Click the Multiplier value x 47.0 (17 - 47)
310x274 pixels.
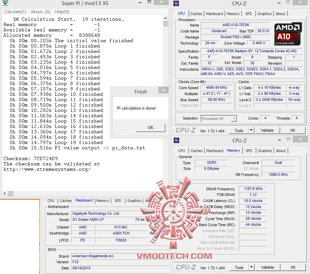click(x=216, y=93)
